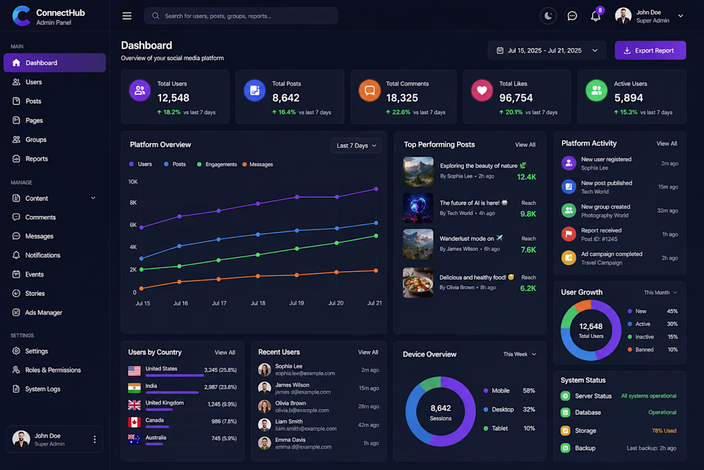Click the Canada flag icon
Screen dimensions: 704x470
pyautogui.click(x=134, y=423)
